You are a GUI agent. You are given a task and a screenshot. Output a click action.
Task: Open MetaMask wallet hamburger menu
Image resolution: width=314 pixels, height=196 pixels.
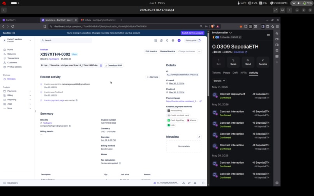click(268, 35)
